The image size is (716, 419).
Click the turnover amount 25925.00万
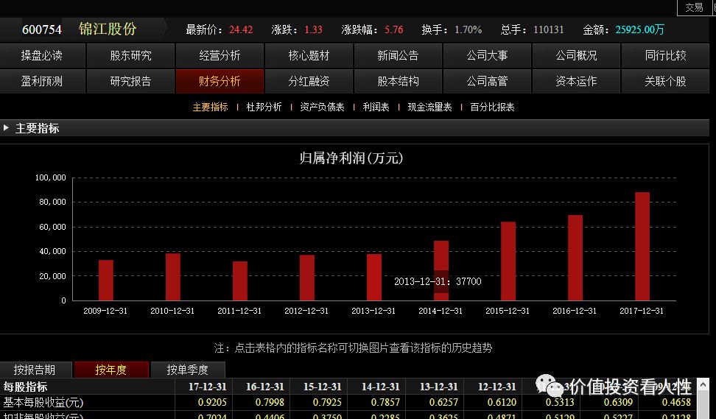[639, 29]
